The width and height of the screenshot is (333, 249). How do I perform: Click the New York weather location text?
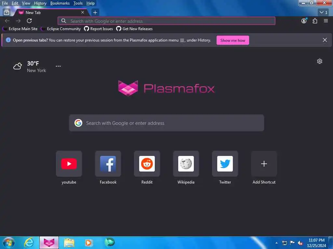[x=36, y=70]
